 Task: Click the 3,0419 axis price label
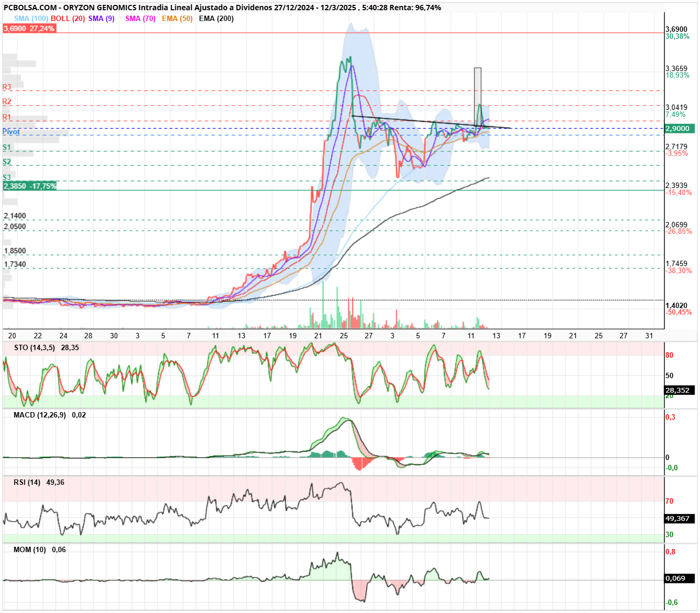(676, 108)
